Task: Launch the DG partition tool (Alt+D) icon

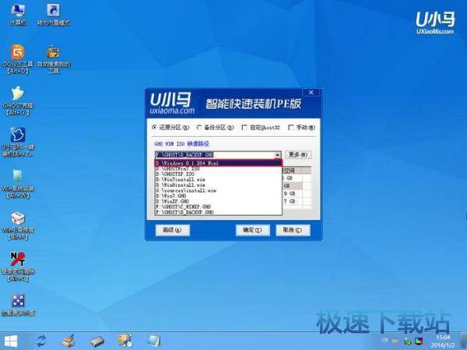Action: click(18, 59)
